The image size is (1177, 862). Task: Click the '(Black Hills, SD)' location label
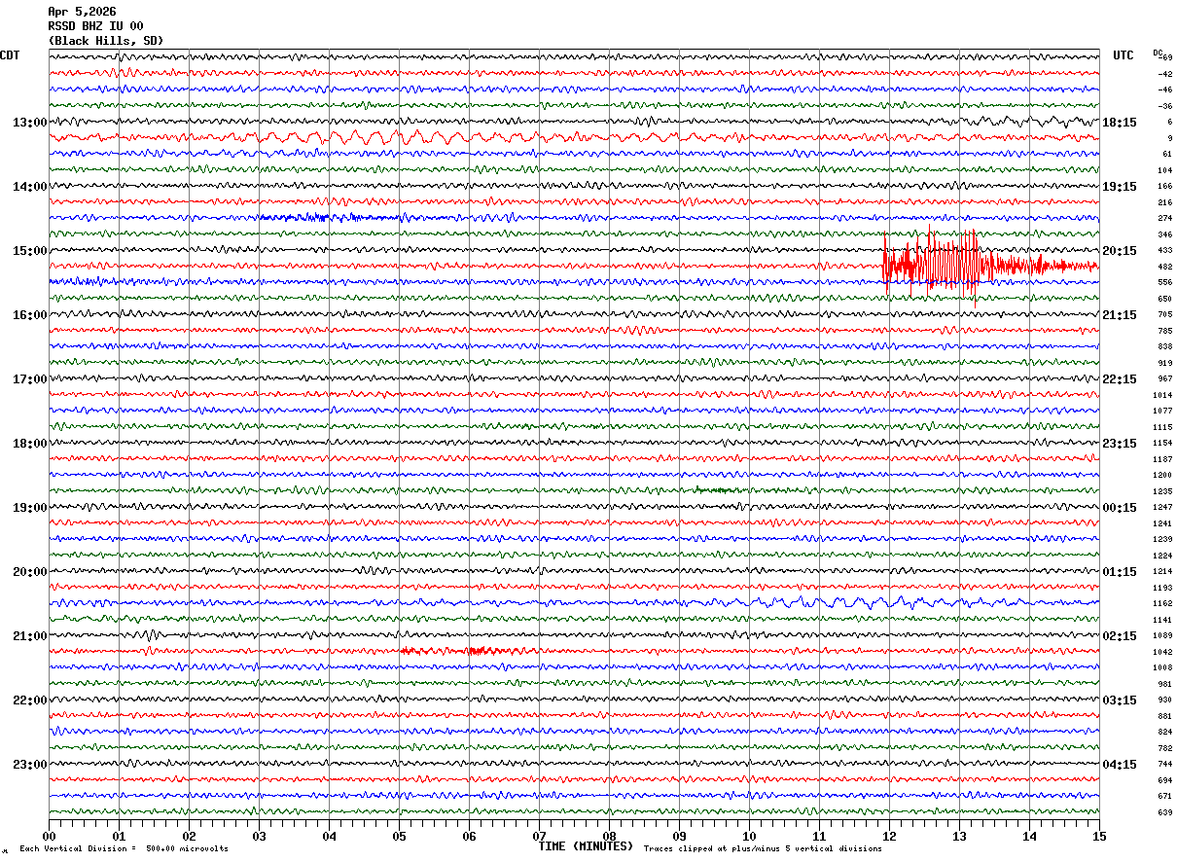(106, 41)
